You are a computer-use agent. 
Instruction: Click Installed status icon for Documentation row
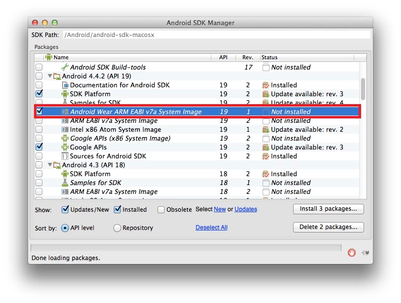click(x=266, y=85)
